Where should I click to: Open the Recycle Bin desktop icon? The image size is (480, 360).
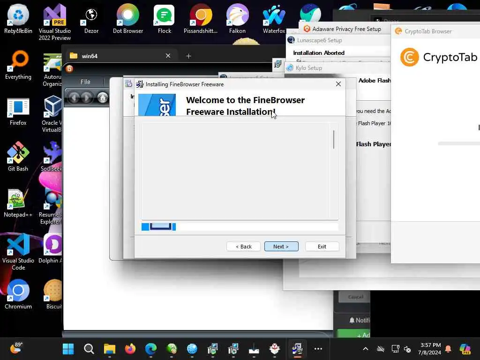(18, 18)
